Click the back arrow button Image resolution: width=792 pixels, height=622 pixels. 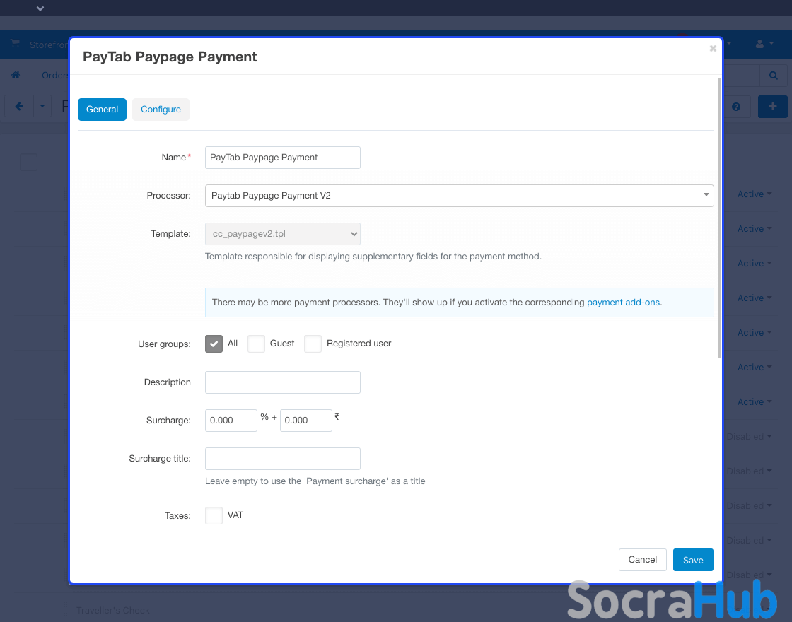pos(19,107)
